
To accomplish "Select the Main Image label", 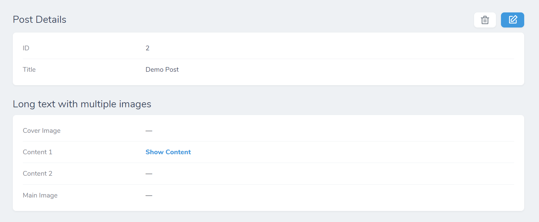I will (40, 195).
